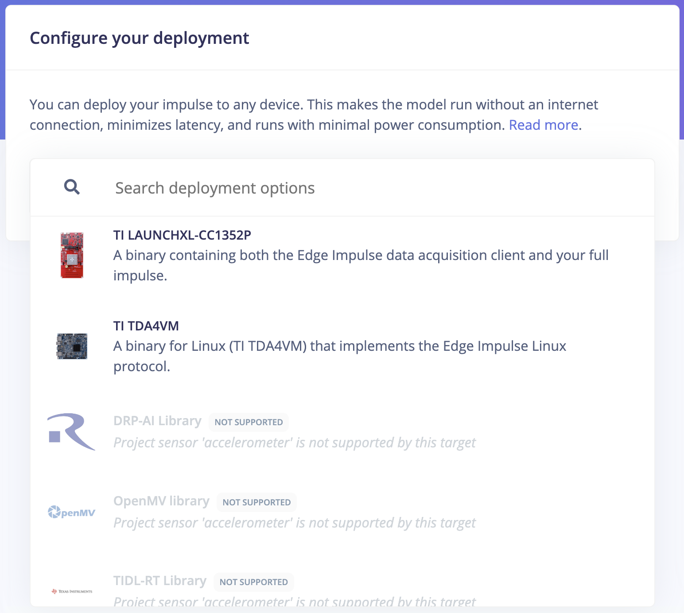Click the magnifying glass search icon

point(72,187)
